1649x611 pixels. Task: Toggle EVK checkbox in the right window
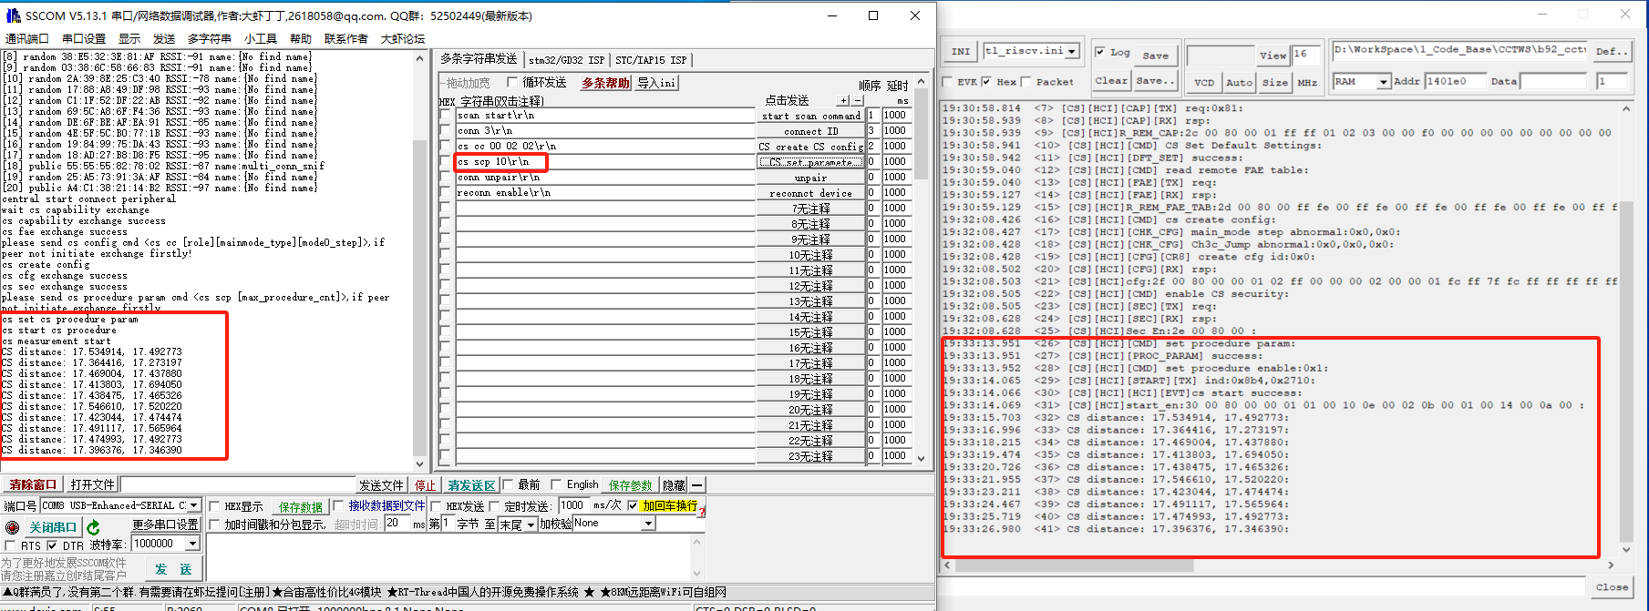(x=946, y=82)
